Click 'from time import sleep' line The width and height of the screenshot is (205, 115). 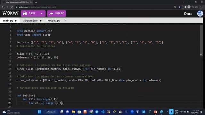click(33, 35)
